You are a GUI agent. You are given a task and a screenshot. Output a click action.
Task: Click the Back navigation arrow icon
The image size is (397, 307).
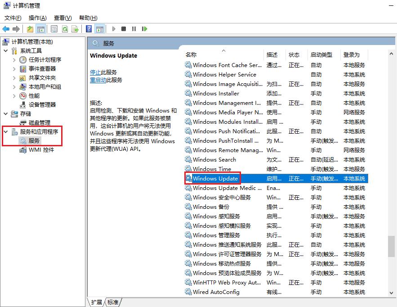click(x=6, y=29)
